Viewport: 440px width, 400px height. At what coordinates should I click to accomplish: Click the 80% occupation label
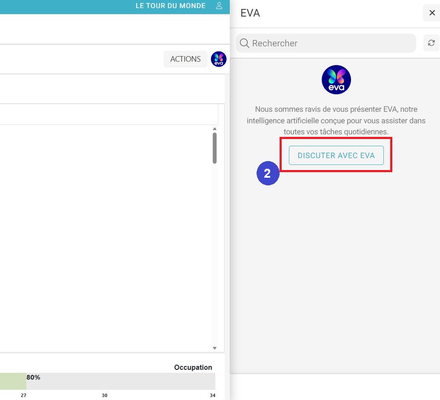[33, 377]
